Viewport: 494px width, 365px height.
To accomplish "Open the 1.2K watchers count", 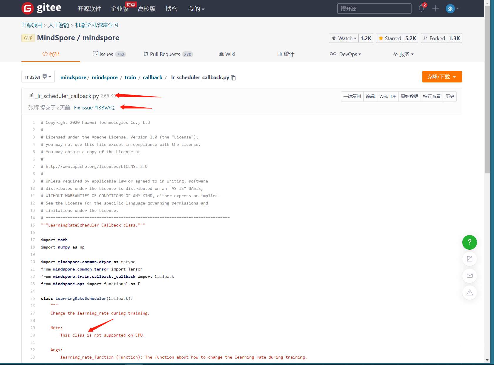I will tap(366, 38).
